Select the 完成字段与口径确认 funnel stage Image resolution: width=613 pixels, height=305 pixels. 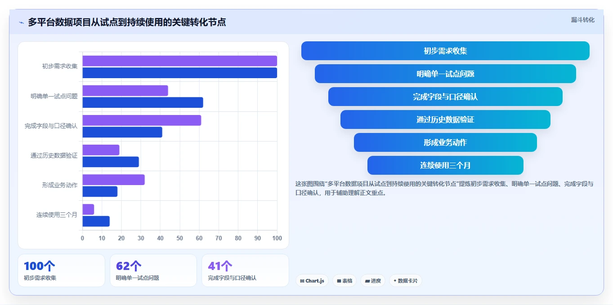tap(445, 97)
